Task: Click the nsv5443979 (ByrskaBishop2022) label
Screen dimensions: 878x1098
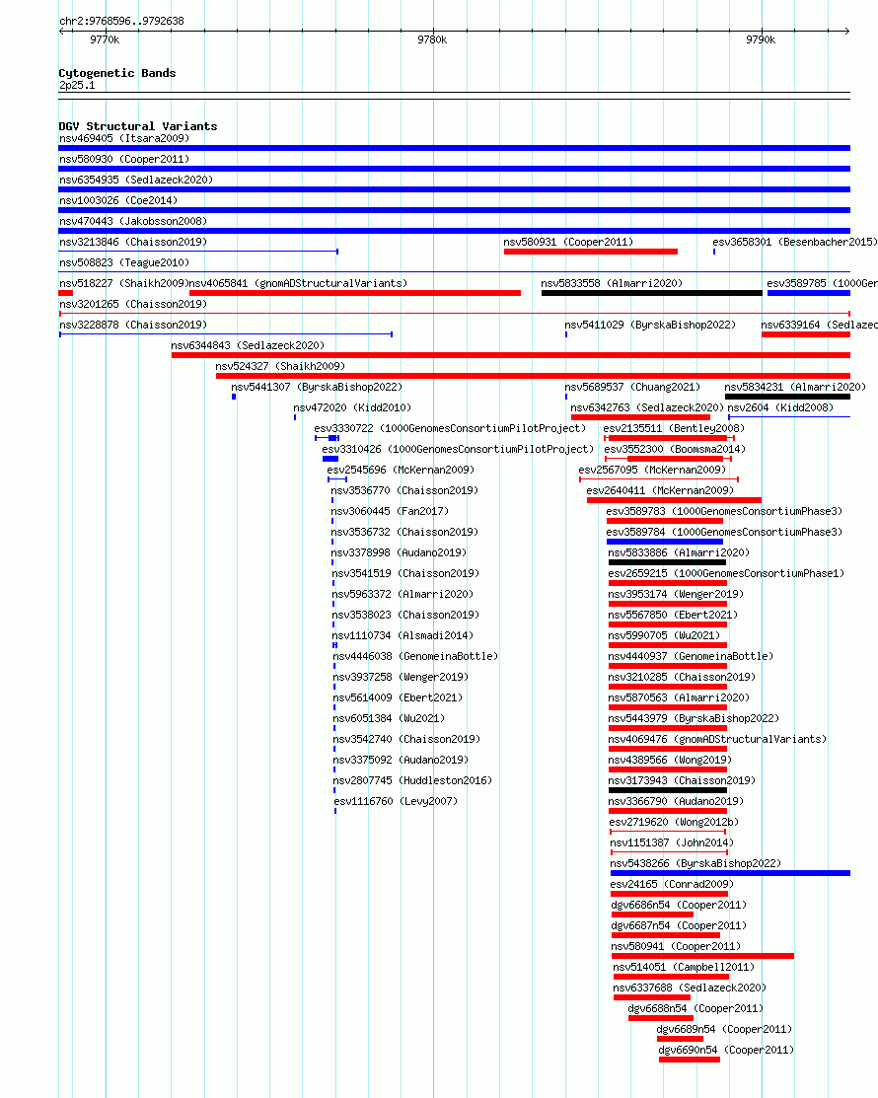Action: click(694, 718)
